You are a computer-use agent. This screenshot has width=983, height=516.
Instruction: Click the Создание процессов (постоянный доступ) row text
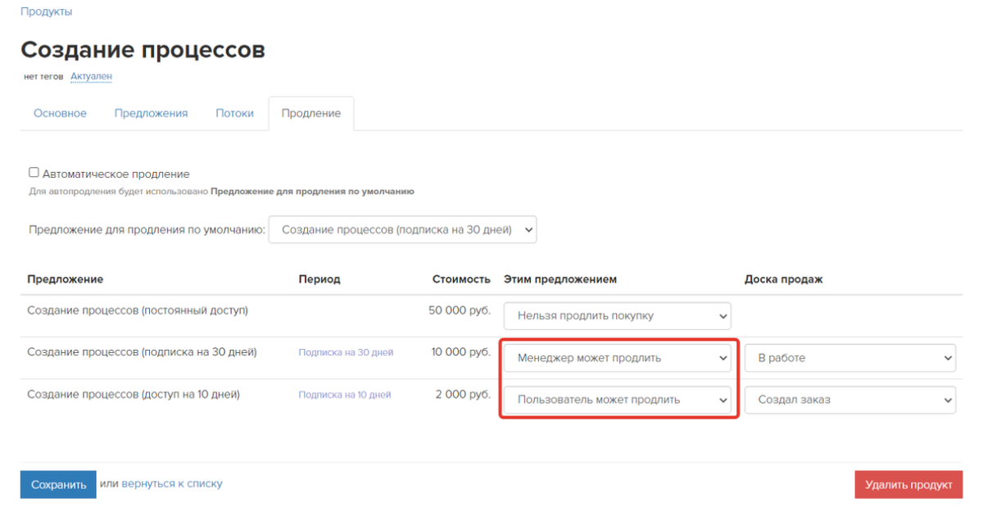click(x=138, y=310)
